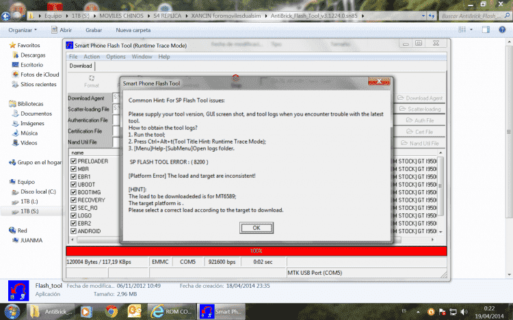Open the AntiBrick folder taskbar item
The image size is (513, 320).
pos(51,312)
